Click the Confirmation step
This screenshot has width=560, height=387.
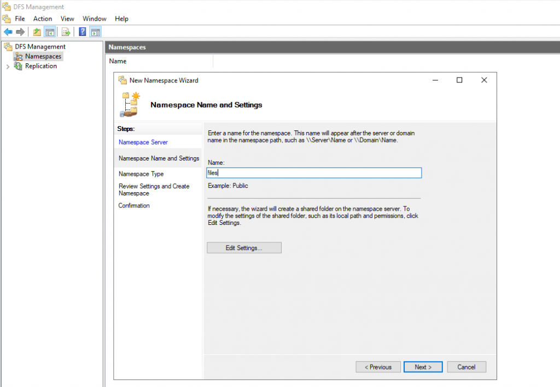(134, 205)
